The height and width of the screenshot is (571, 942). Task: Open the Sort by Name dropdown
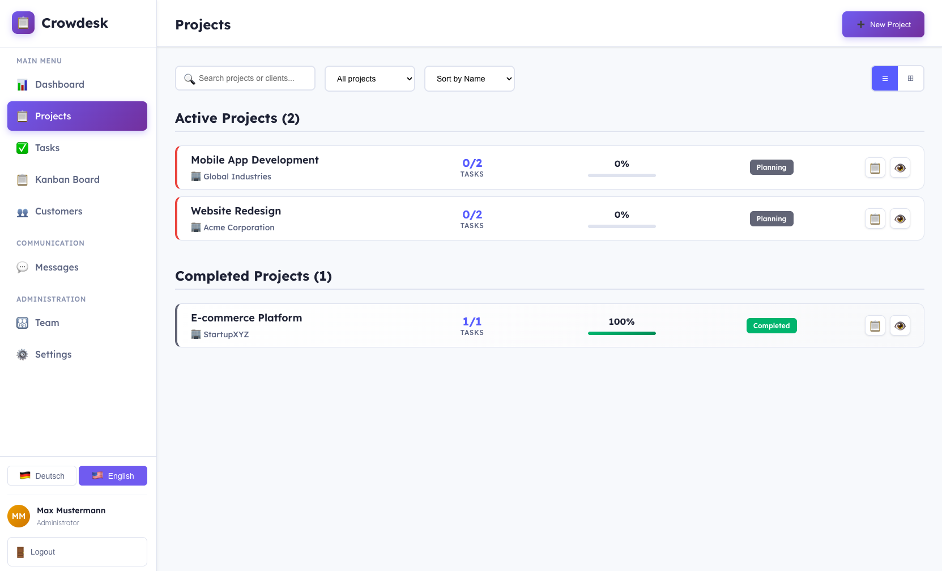pyautogui.click(x=470, y=79)
